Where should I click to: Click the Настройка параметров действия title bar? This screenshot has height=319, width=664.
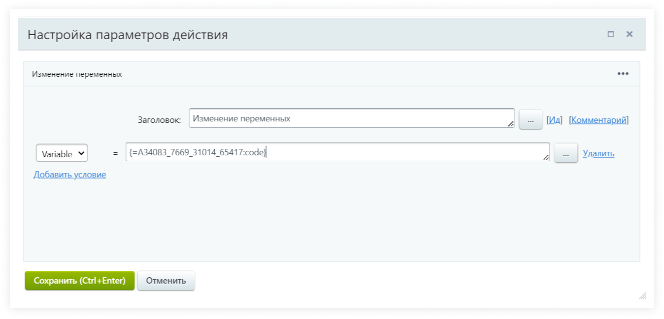click(x=296, y=35)
